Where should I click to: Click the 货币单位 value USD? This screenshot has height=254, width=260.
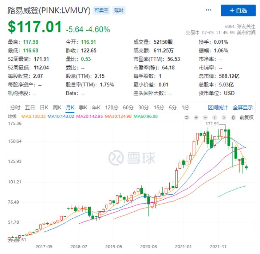tap(229, 93)
